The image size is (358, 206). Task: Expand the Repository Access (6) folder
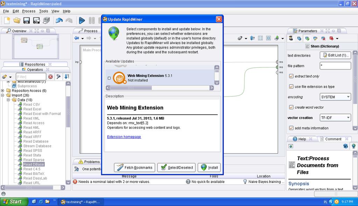click(2, 90)
